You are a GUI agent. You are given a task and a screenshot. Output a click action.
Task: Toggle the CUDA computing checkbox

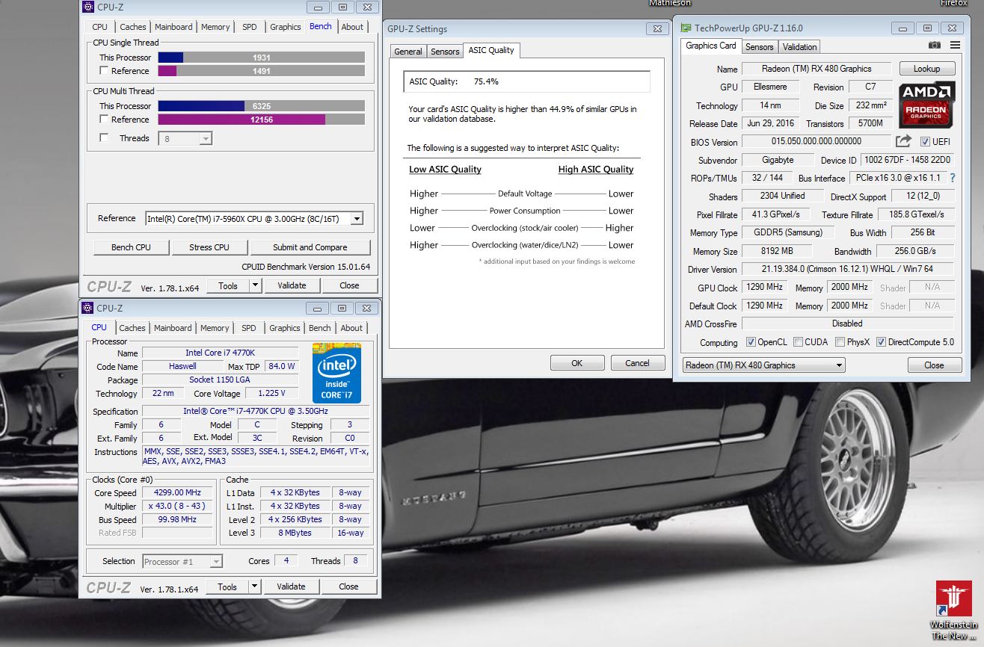[x=798, y=342]
